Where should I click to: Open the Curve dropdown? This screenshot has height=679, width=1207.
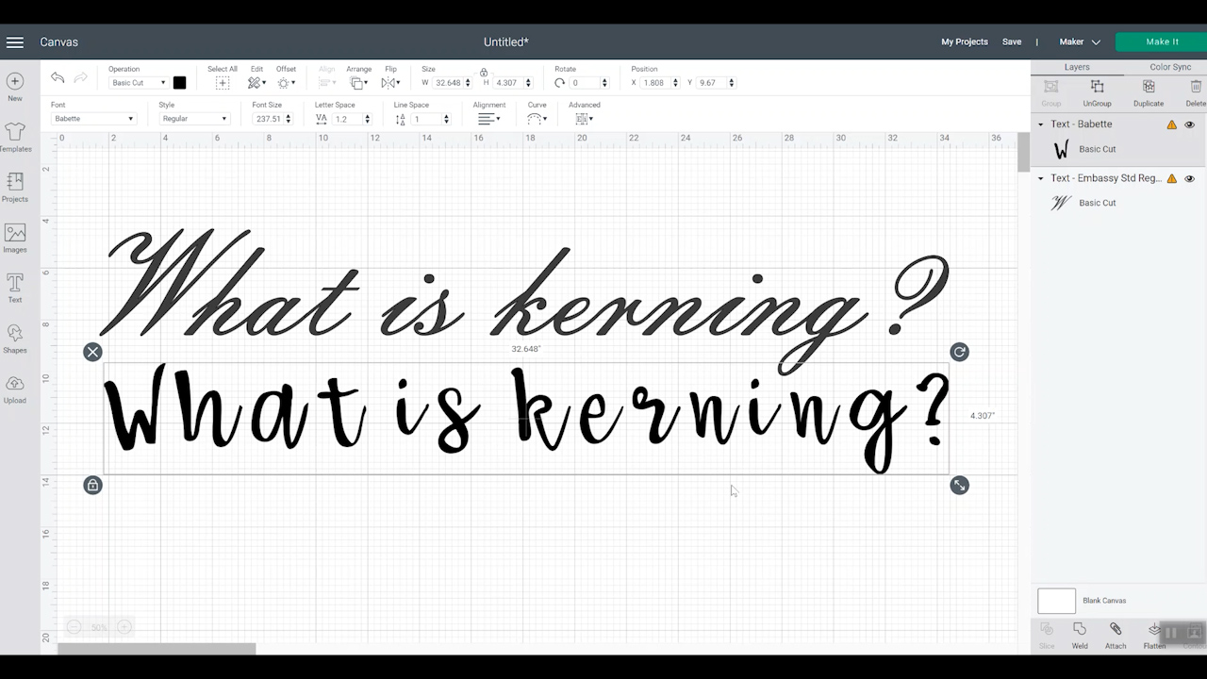tap(537, 119)
